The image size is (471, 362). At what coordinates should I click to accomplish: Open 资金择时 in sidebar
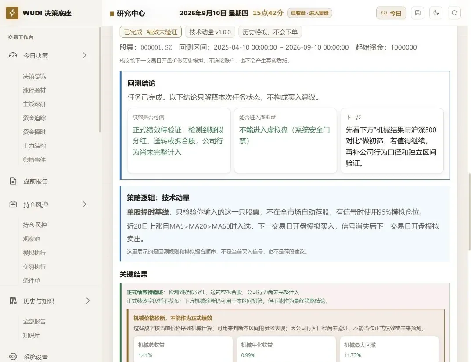[x=34, y=132]
